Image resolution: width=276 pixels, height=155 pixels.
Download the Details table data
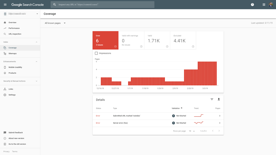point(219,100)
